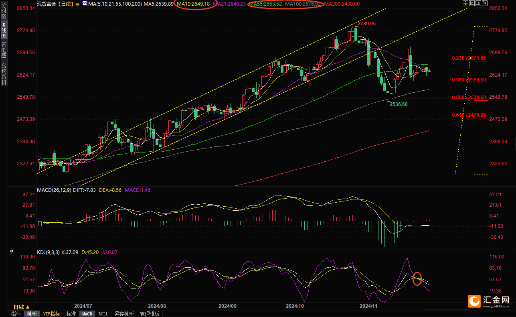The image size is (516, 317).
Task: Click the MA21:2640.23 value
Action: click(x=229, y=4)
